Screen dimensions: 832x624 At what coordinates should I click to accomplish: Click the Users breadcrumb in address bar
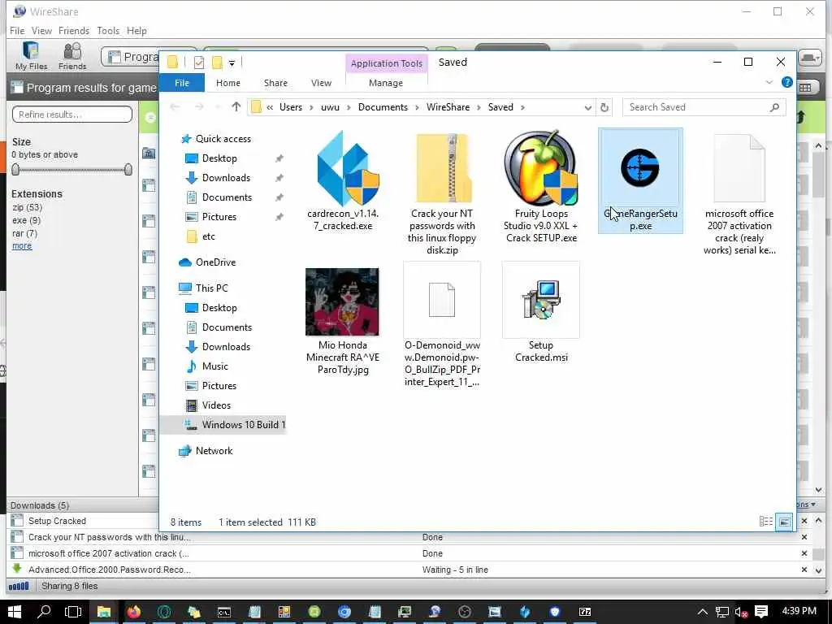pos(291,107)
